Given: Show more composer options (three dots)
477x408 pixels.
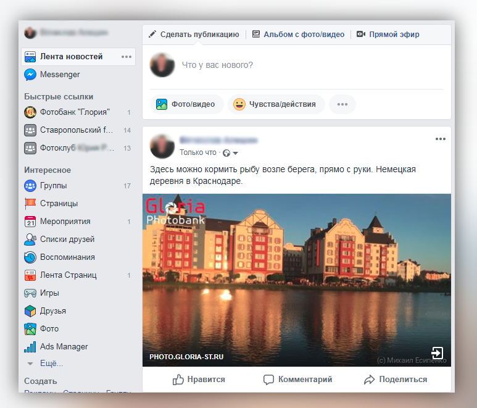Looking at the screenshot, I should click(x=342, y=104).
